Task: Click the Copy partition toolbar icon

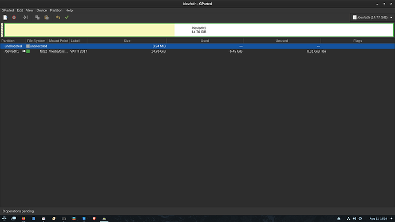Action: 37,17
